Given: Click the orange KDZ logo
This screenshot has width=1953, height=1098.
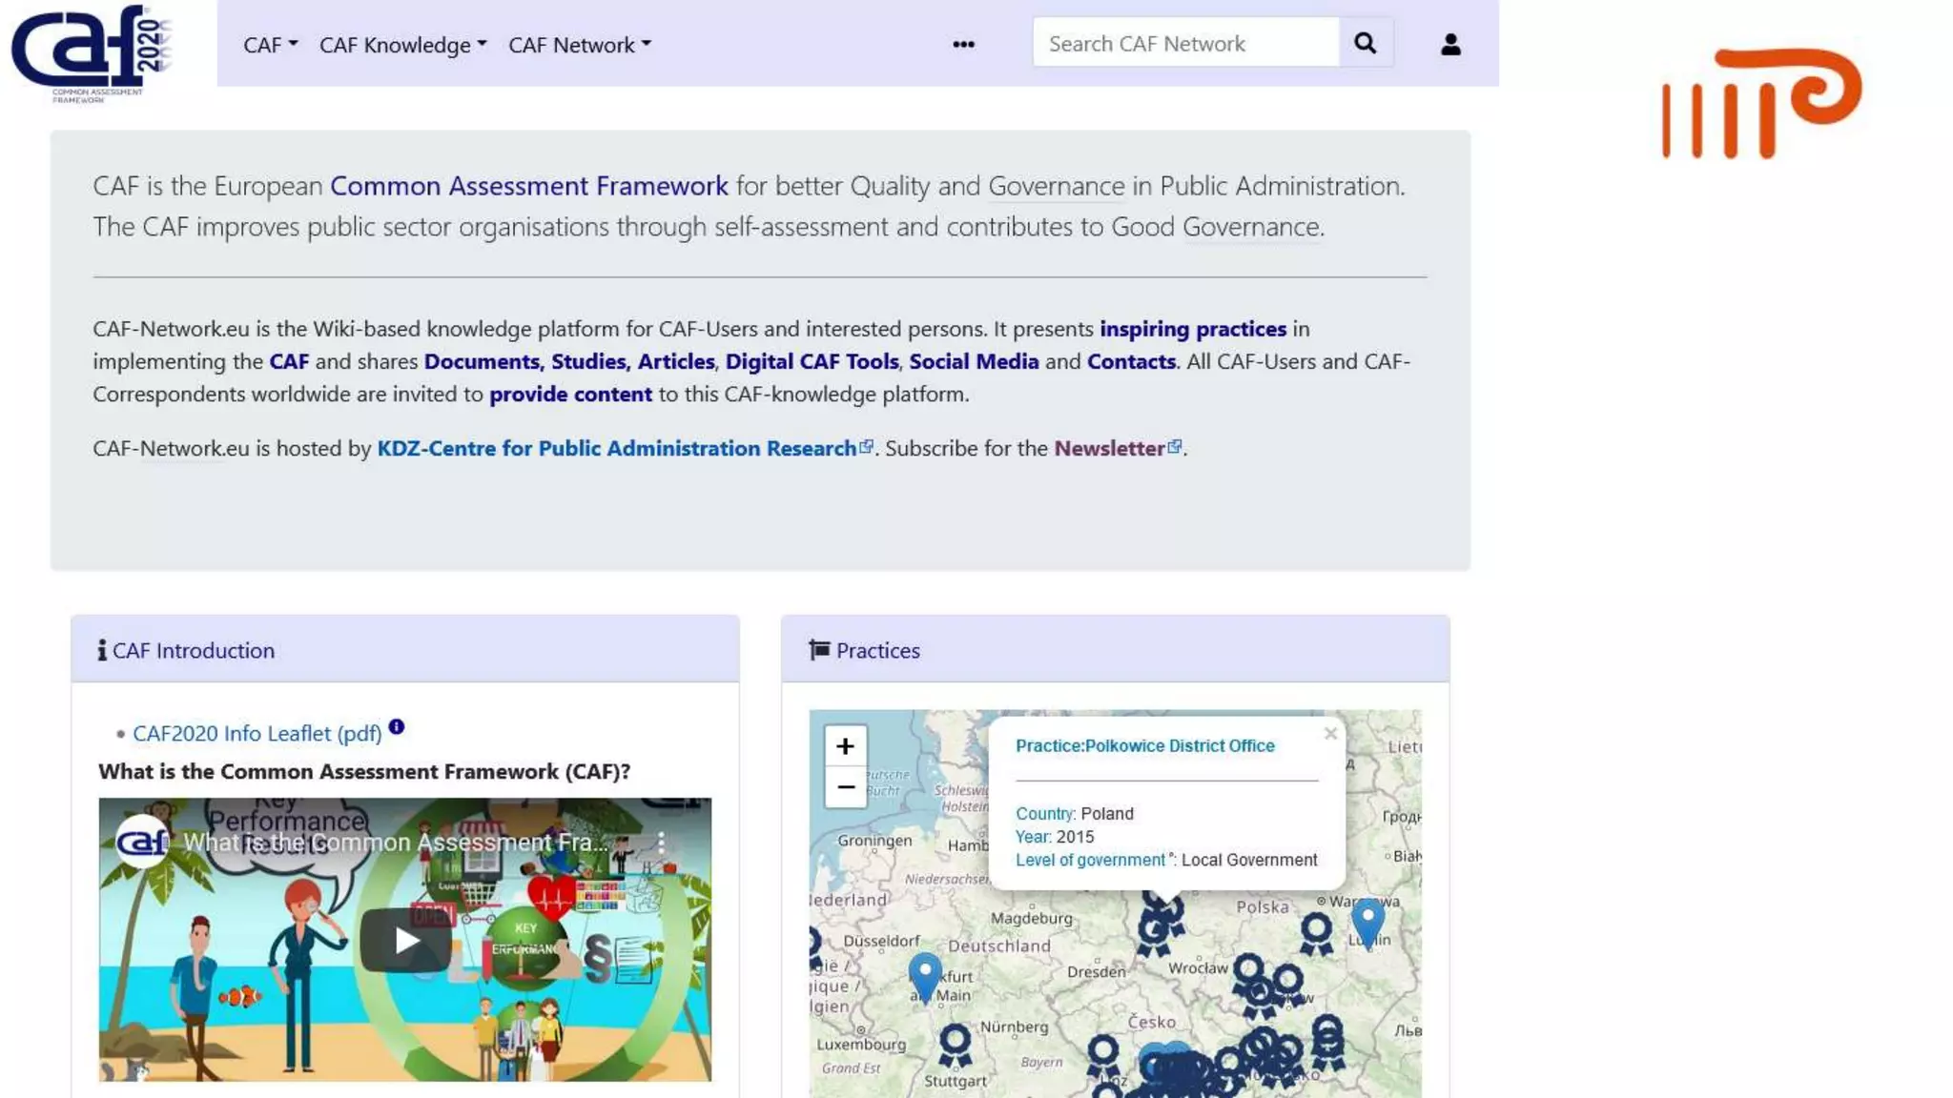Looking at the screenshot, I should (x=1760, y=103).
